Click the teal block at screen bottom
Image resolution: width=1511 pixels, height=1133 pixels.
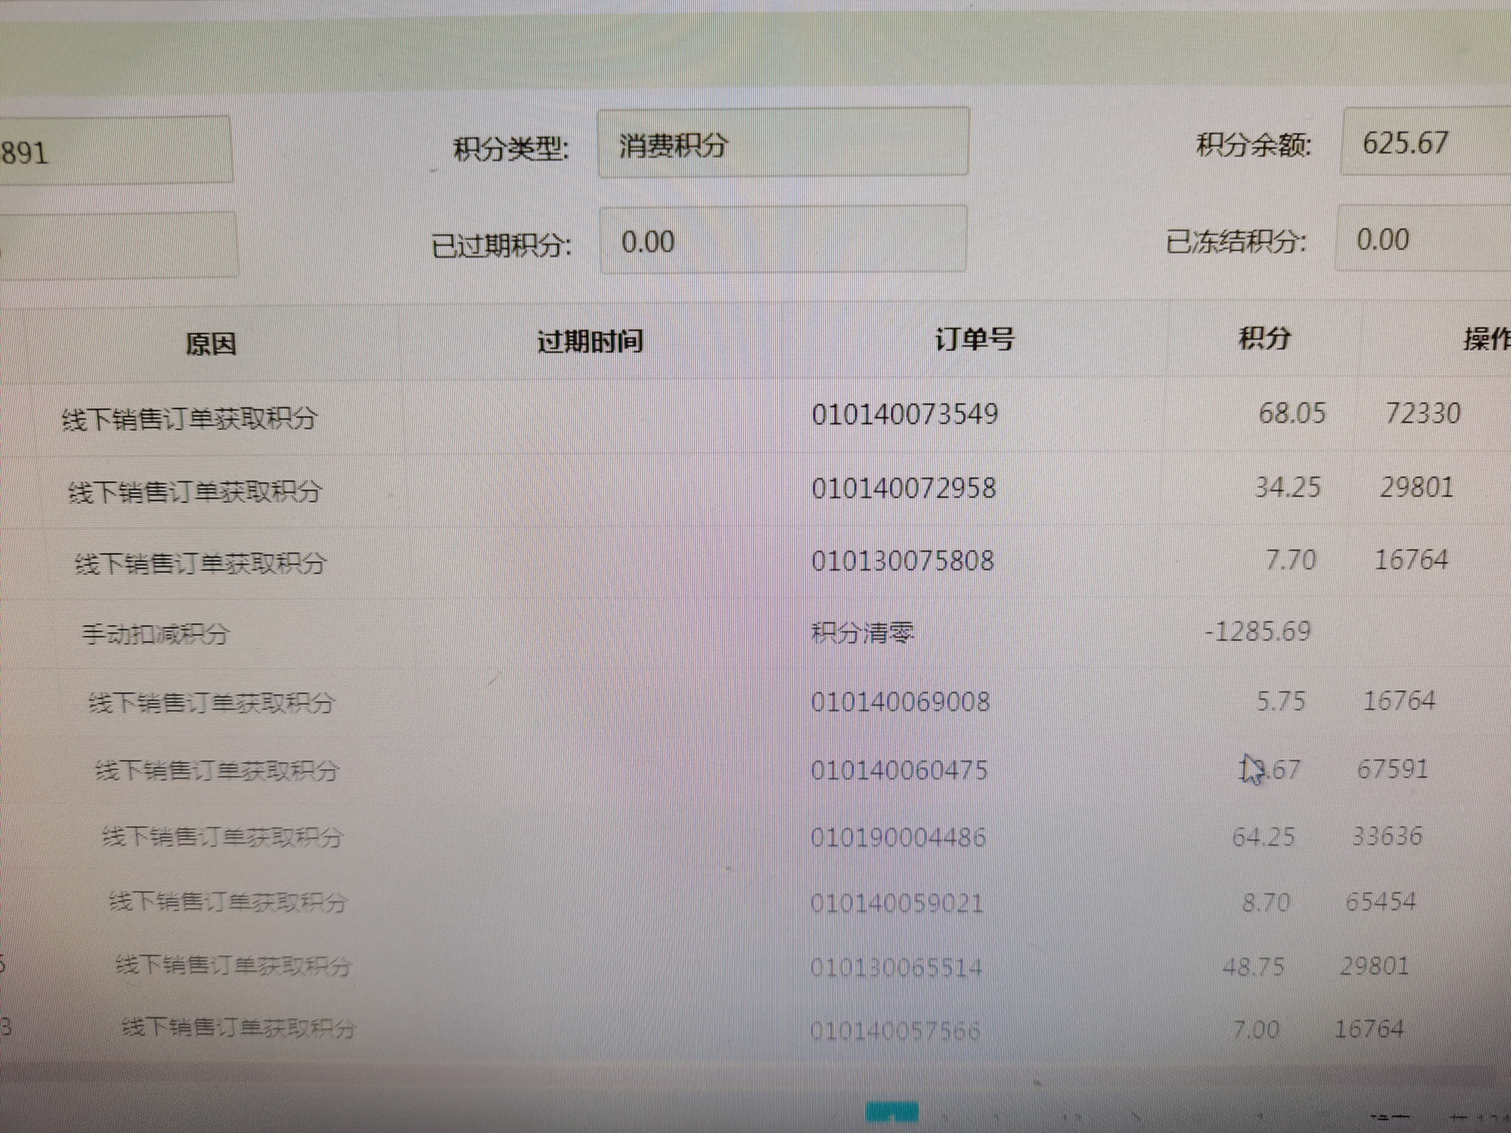[893, 1112]
